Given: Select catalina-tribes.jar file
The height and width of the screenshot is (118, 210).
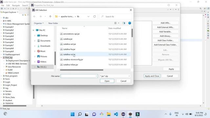Looking at the screenshot, I should click(71, 65).
